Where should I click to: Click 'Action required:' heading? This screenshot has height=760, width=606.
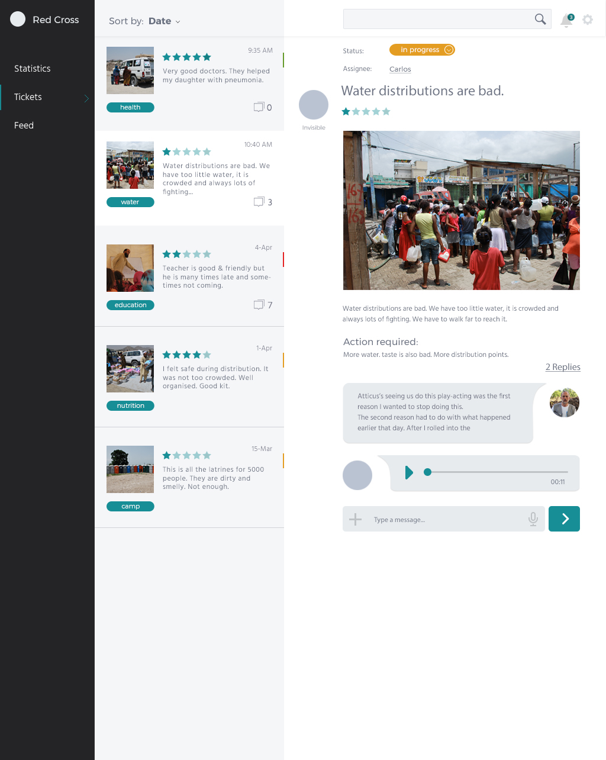pos(381,342)
